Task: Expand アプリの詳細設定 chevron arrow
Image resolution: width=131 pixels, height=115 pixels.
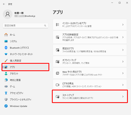Action: 123,37
